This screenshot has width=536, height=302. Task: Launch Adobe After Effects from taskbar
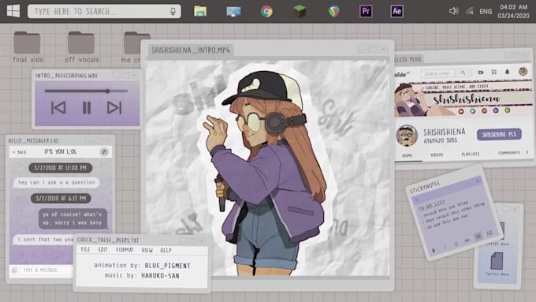coord(396,11)
